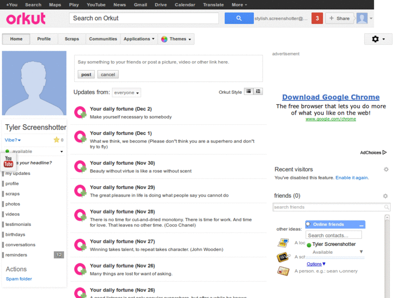Open the chat Options dropdown
The width and height of the screenshot is (398, 298).
(x=316, y=264)
